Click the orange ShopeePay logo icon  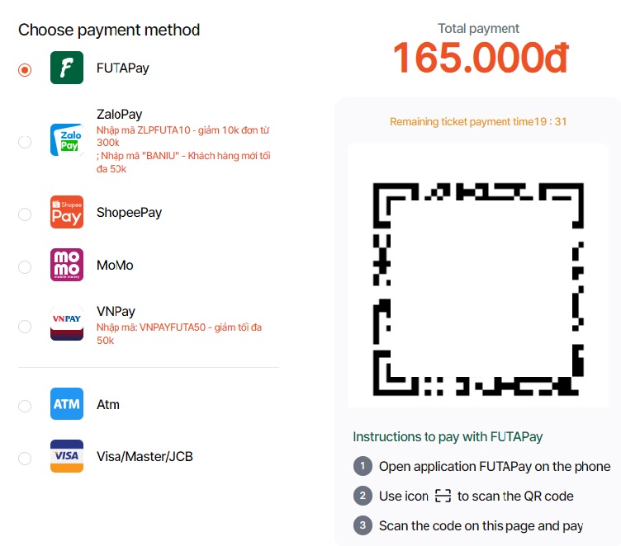(x=67, y=213)
